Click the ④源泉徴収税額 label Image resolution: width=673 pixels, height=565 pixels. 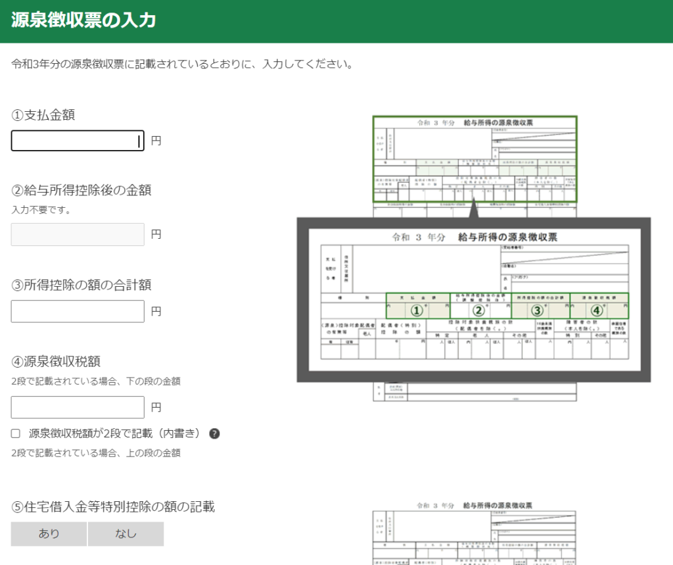click(x=56, y=362)
